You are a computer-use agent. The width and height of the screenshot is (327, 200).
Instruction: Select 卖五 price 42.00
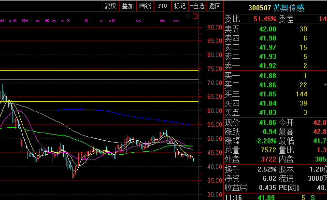[x=268, y=29]
